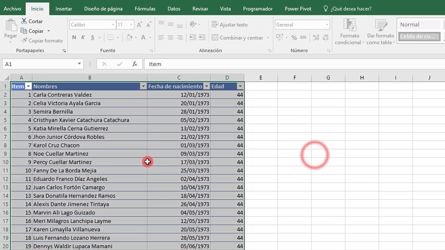This screenshot has width=445, height=250.
Task: Open Portapapeles dialog launcher
Action: point(64,51)
